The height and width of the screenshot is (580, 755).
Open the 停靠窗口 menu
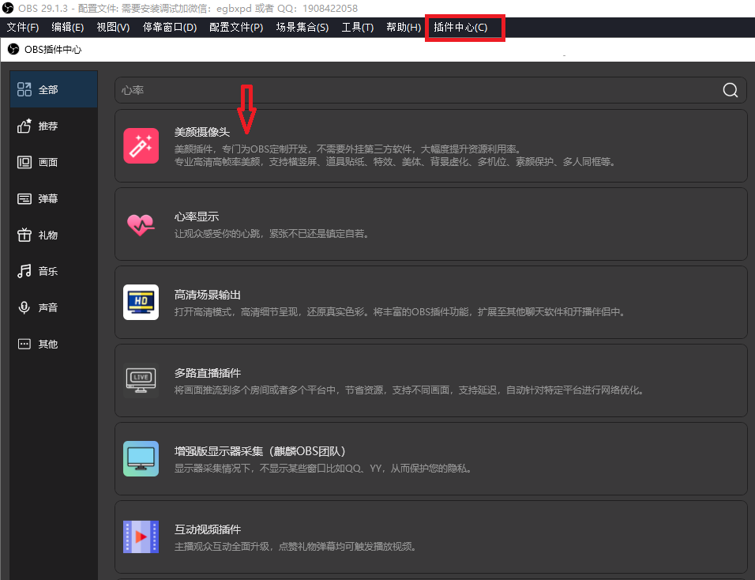point(171,27)
